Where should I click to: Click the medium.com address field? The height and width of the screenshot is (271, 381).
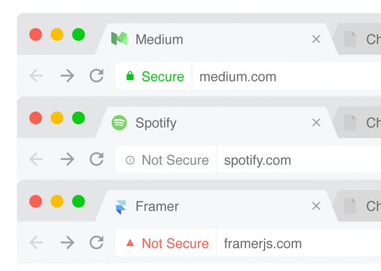pos(286,76)
